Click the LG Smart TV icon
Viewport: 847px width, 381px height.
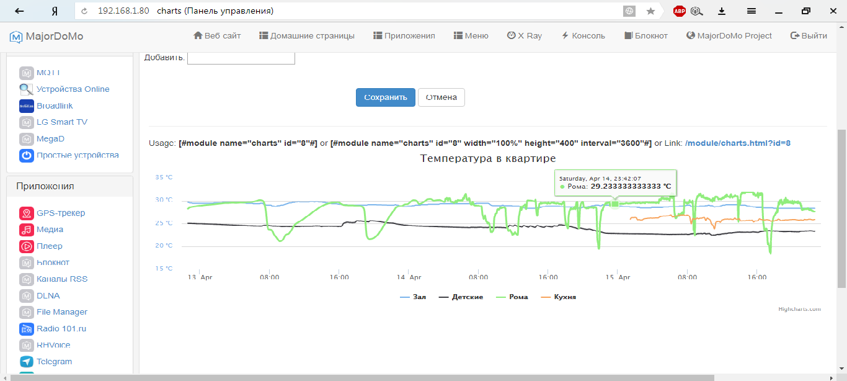click(27, 122)
